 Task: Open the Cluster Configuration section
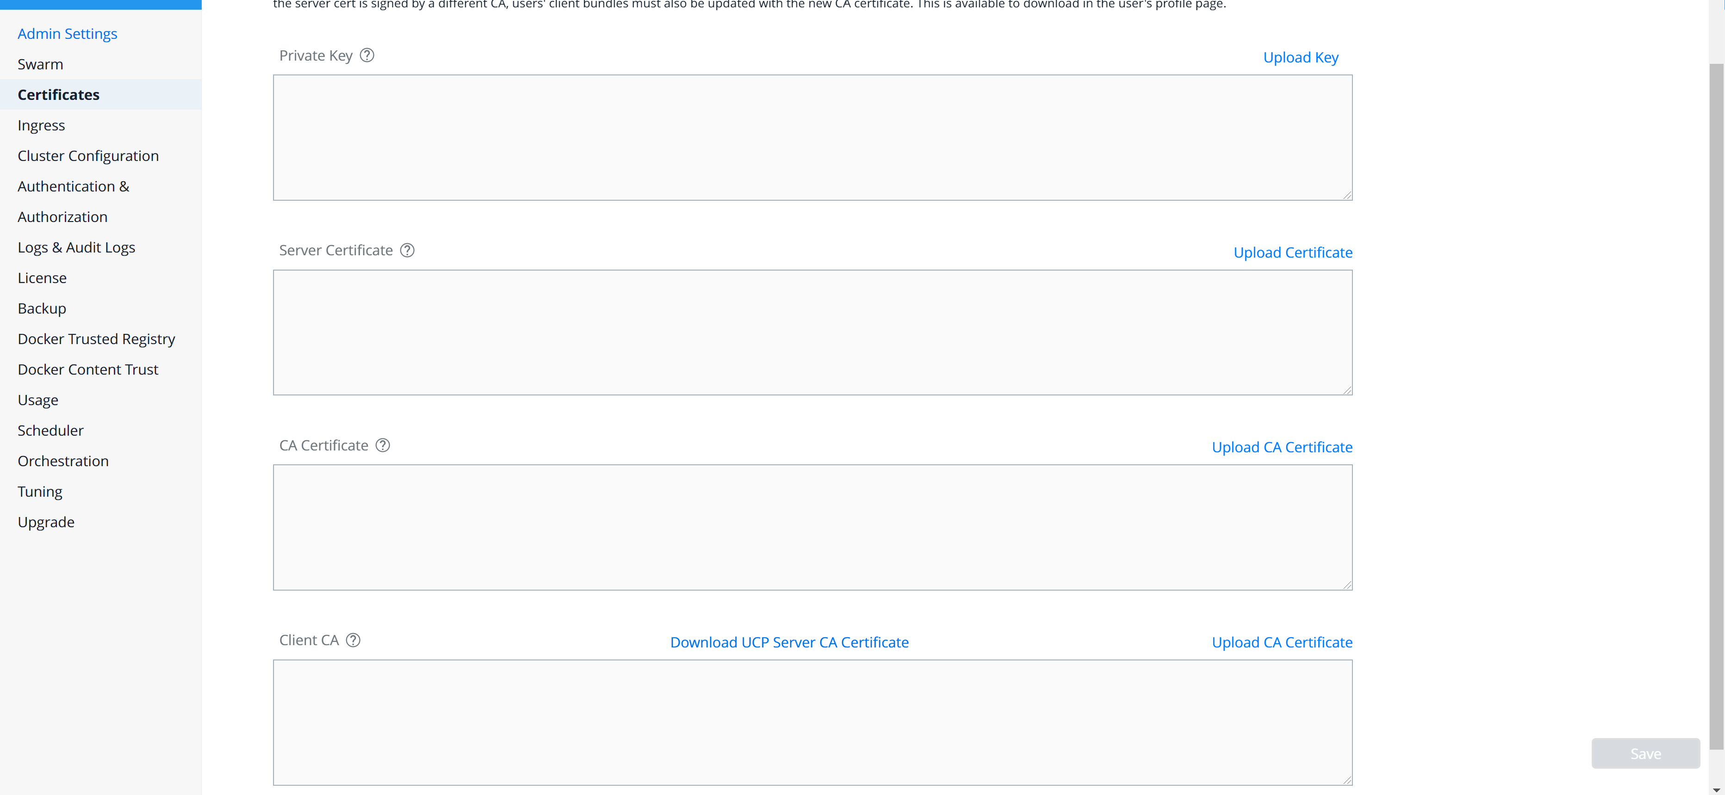88,156
